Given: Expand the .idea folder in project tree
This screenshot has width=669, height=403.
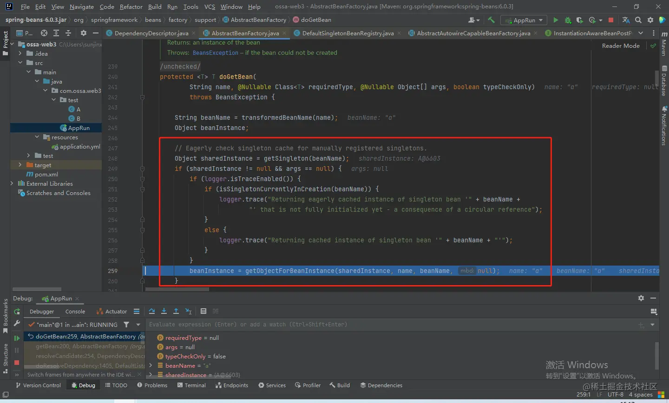Looking at the screenshot, I should [x=20, y=53].
